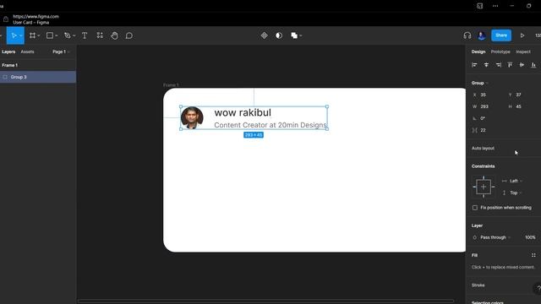Open the Resources tool

100,35
